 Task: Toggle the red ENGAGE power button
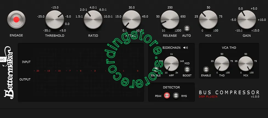[x=16, y=19]
